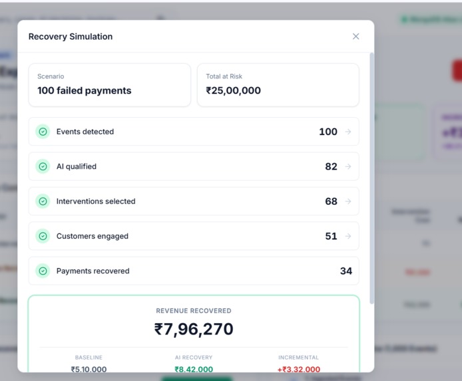Click the 'Scenario' caption

point(51,76)
